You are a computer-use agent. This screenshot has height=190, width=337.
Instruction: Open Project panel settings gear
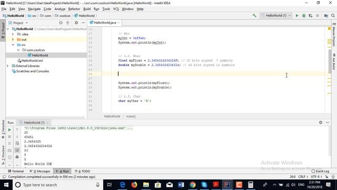coord(76,23)
